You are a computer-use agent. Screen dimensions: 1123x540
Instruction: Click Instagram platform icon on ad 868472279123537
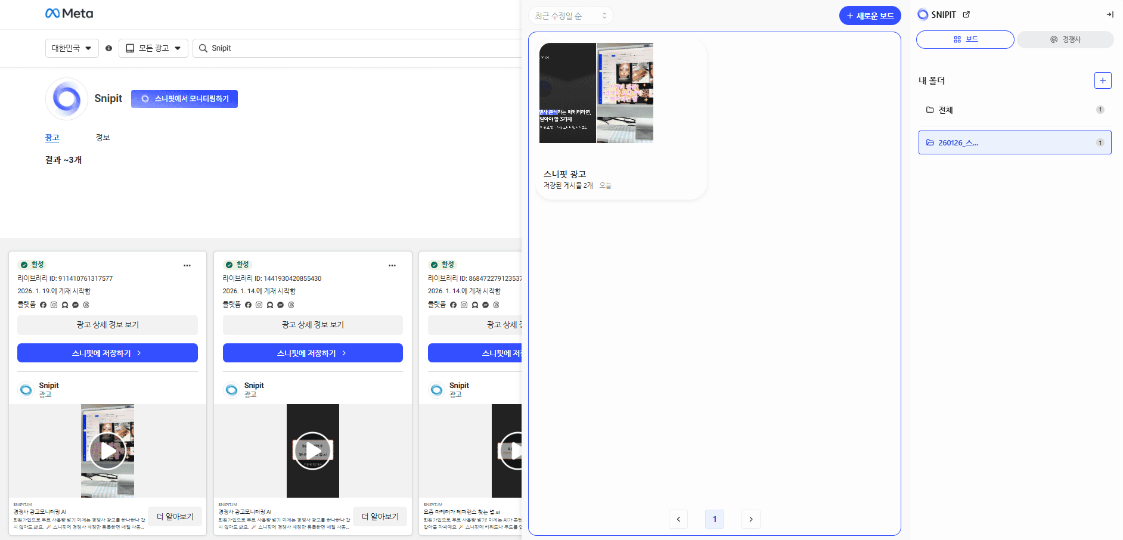[x=464, y=305]
